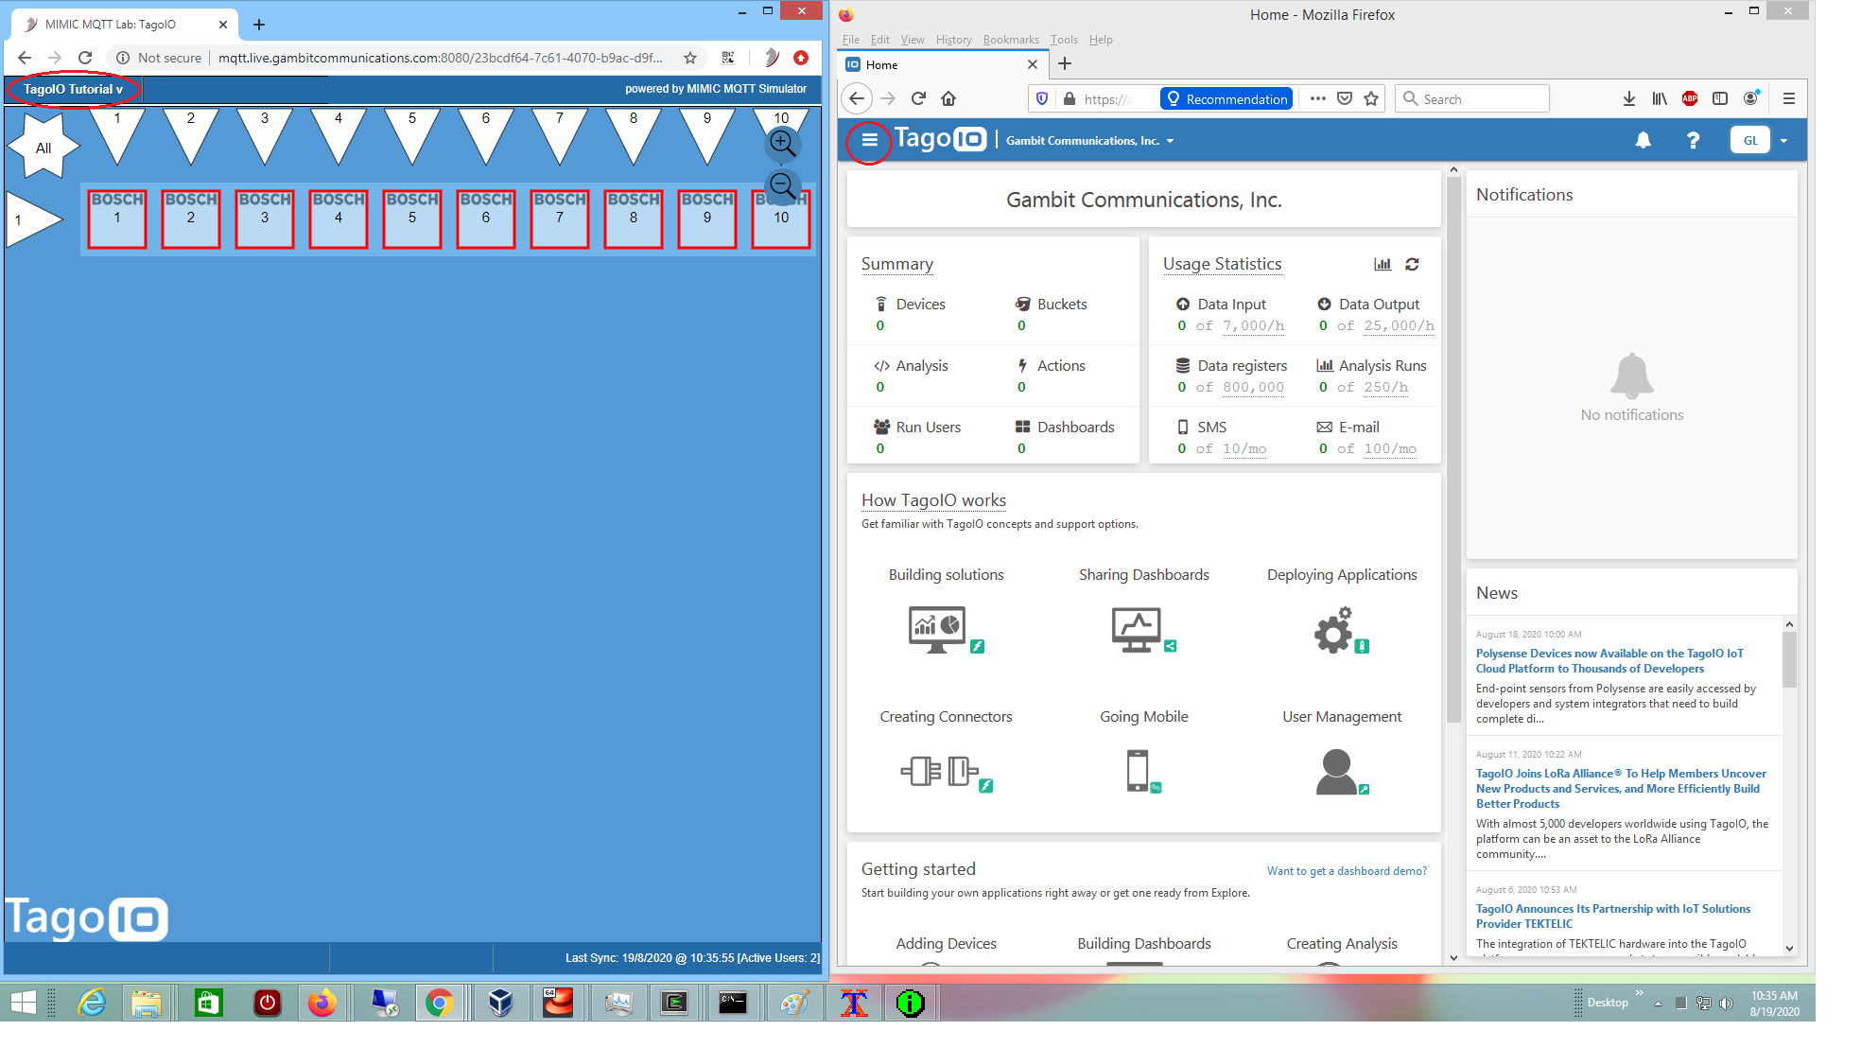Open File Explorer from taskbar
The height and width of the screenshot is (1048, 1861).
(x=146, y=1003)
